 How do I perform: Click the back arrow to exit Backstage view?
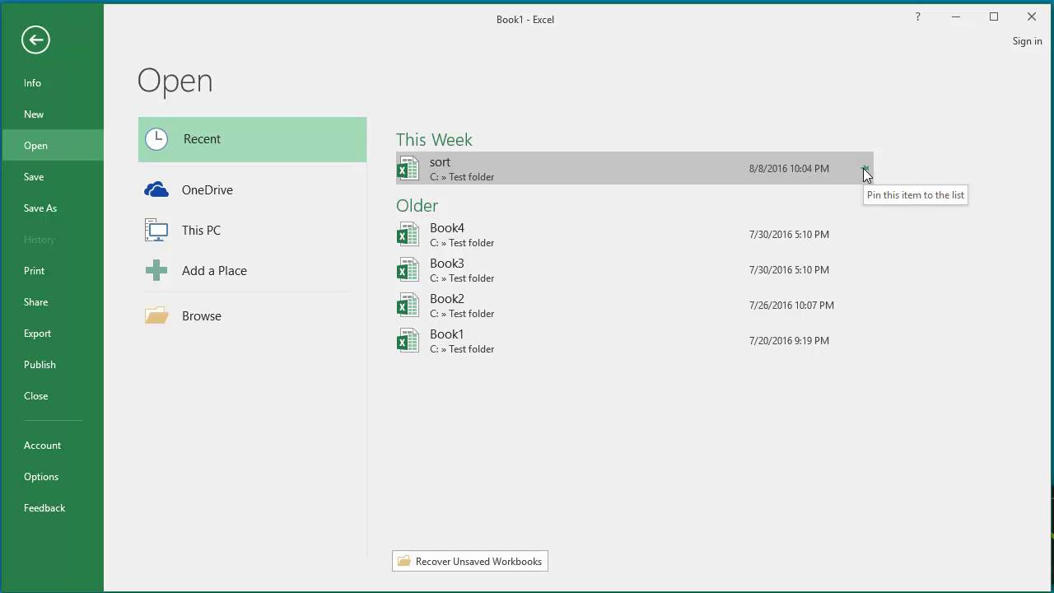point(35,40)
